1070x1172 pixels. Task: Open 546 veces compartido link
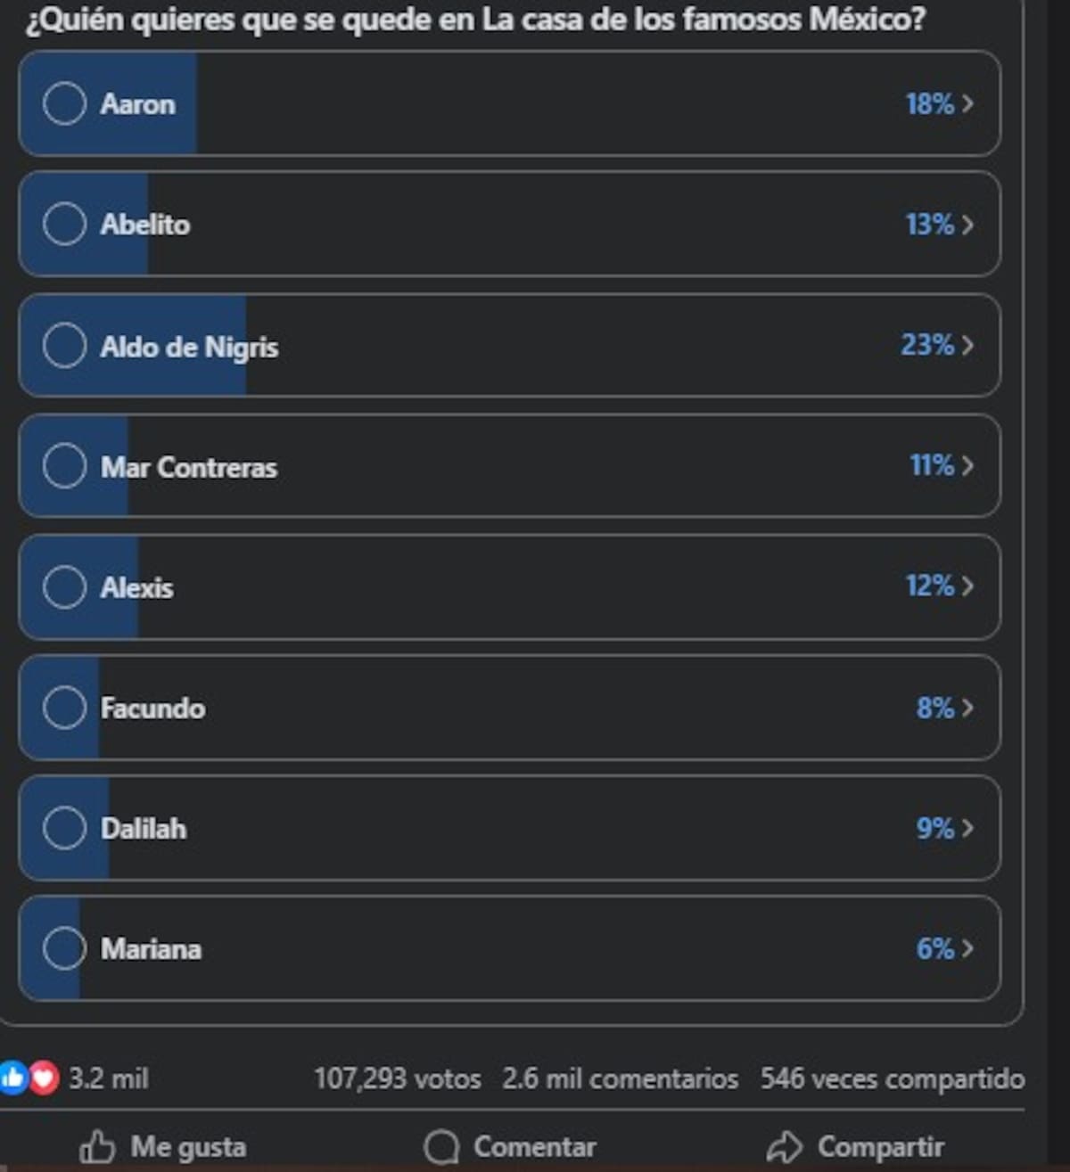(893, 1078)
